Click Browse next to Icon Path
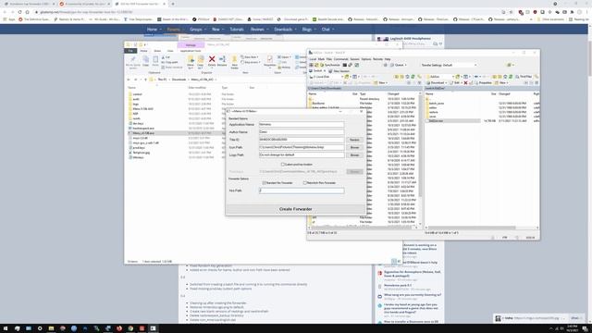This screenshot has width=592, height=333. click(354, 147)
